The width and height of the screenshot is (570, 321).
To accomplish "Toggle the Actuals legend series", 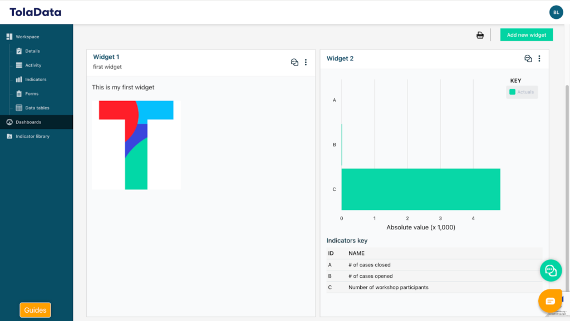I will (522, 92).
